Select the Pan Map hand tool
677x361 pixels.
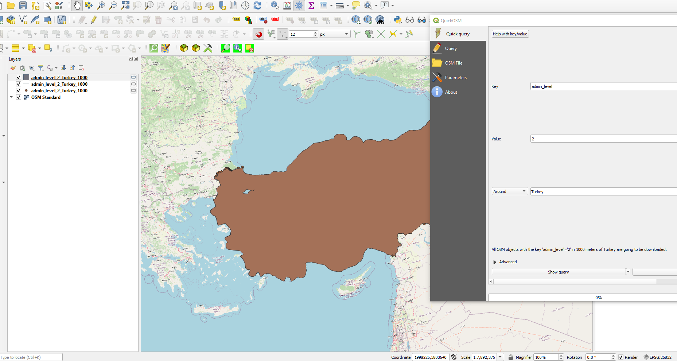[x=77, y=5]
